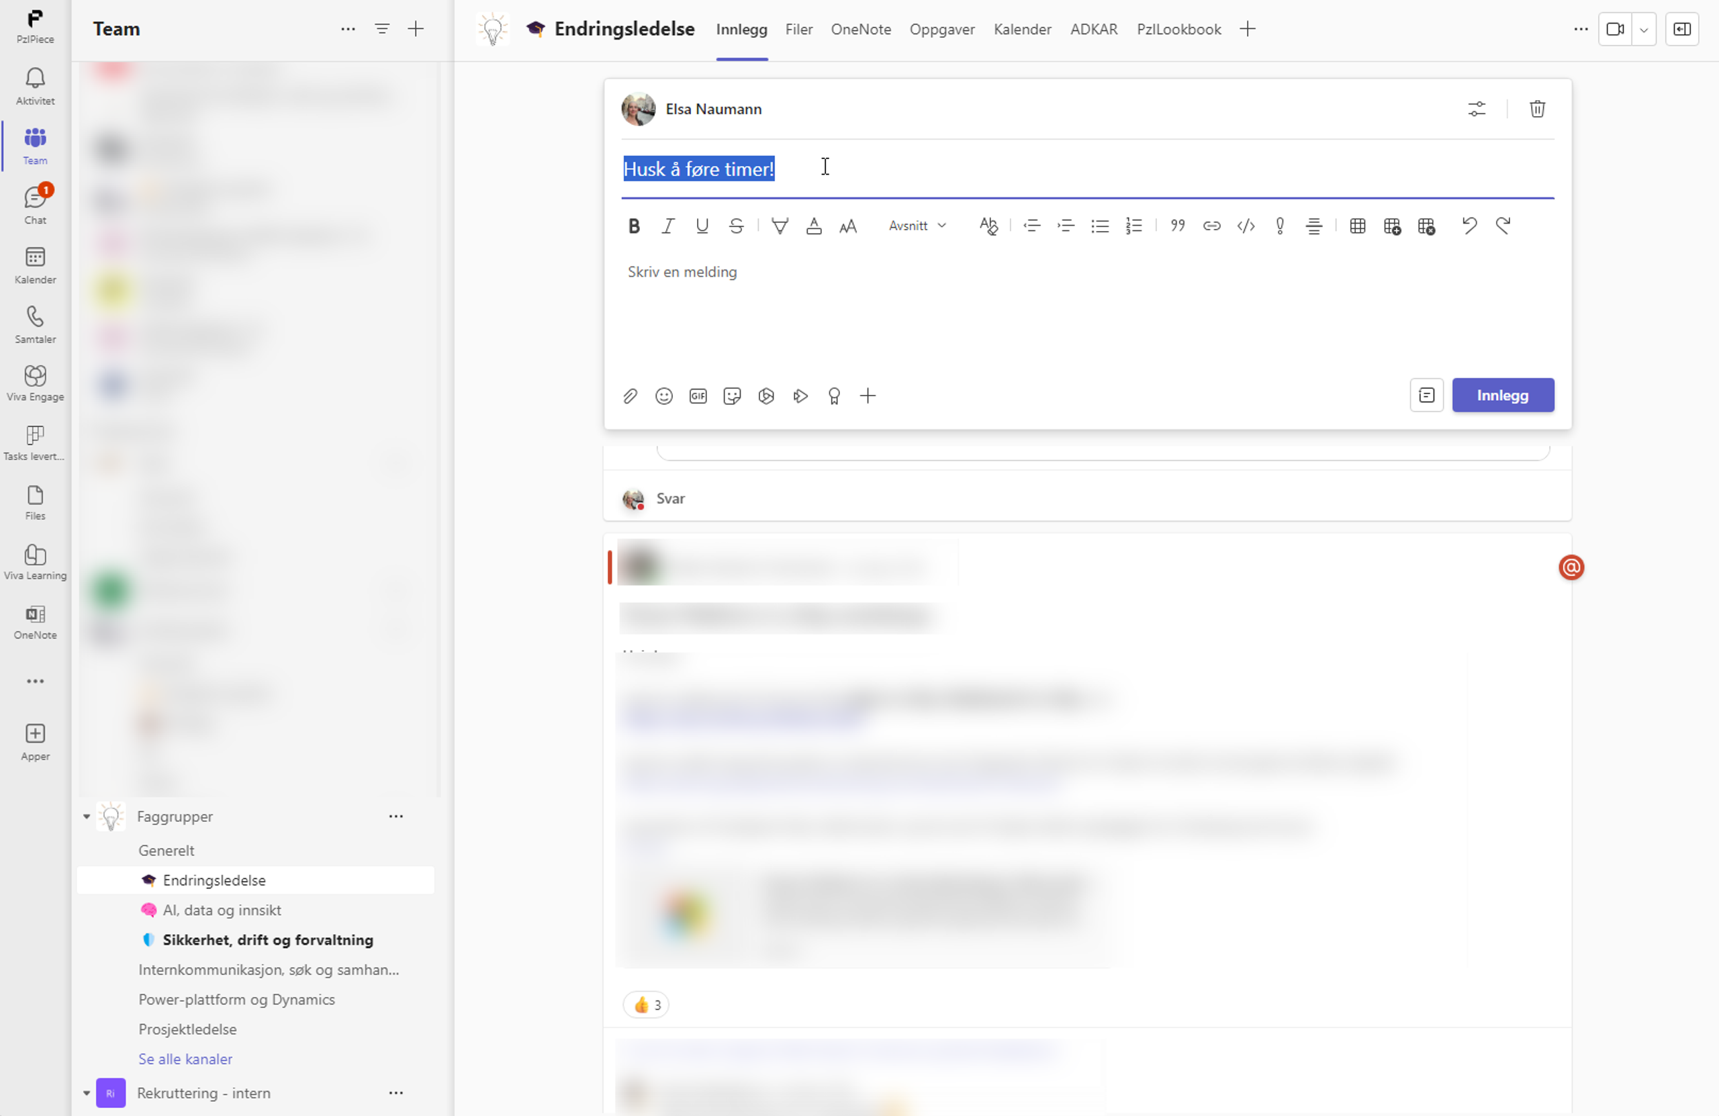Image resolution: width=1719 pixels, height=1116 pixels.
Task: Click the Se alle kanaler link
Action: pyautogui.click(x=185, y=1059)
